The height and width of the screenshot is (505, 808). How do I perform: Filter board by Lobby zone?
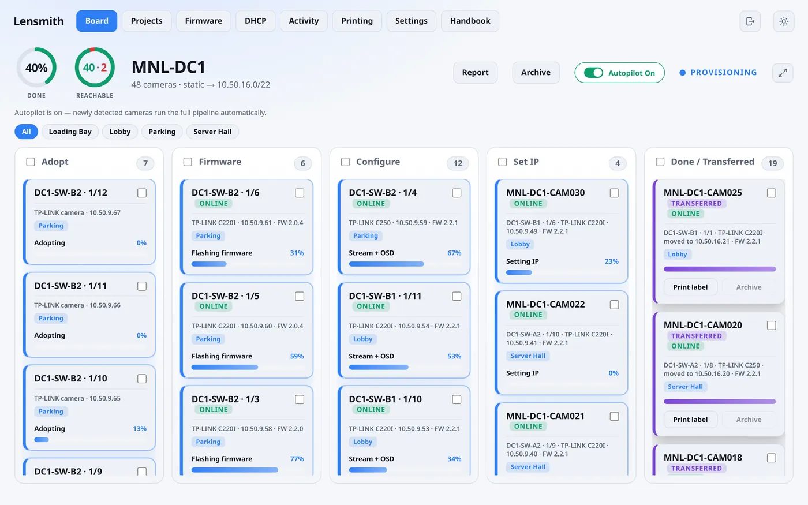[120, 132]
